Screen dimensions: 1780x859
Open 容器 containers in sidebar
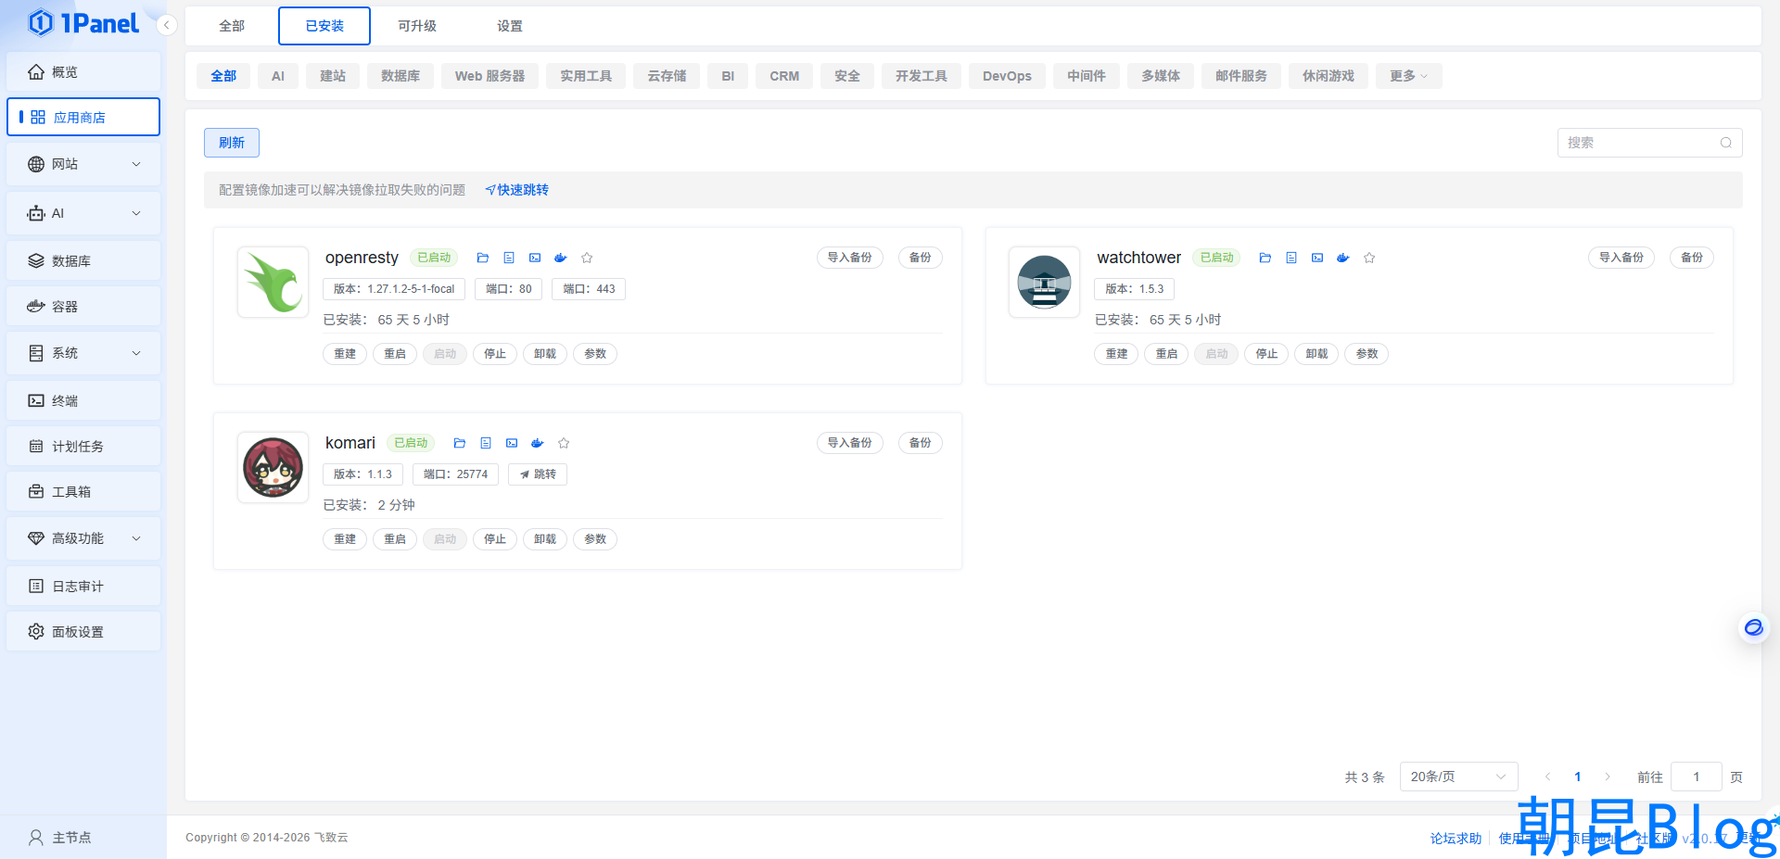[83, 306]
